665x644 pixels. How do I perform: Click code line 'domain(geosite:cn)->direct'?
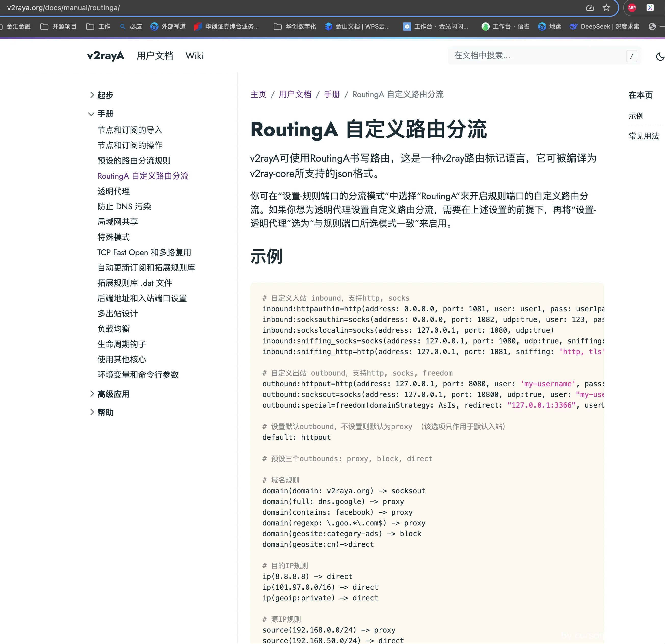click(x=318, y=544)
